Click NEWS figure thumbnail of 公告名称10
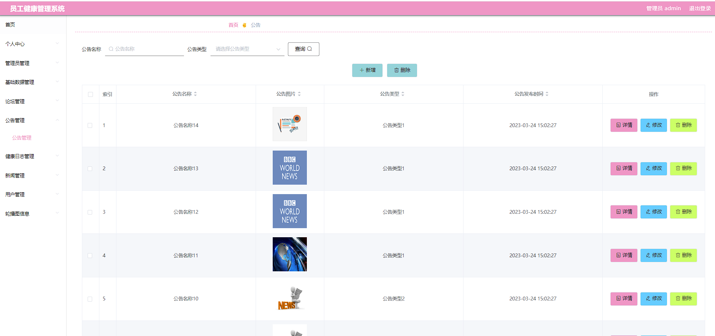This screenshot has height=336, width=715. point(290,298)
